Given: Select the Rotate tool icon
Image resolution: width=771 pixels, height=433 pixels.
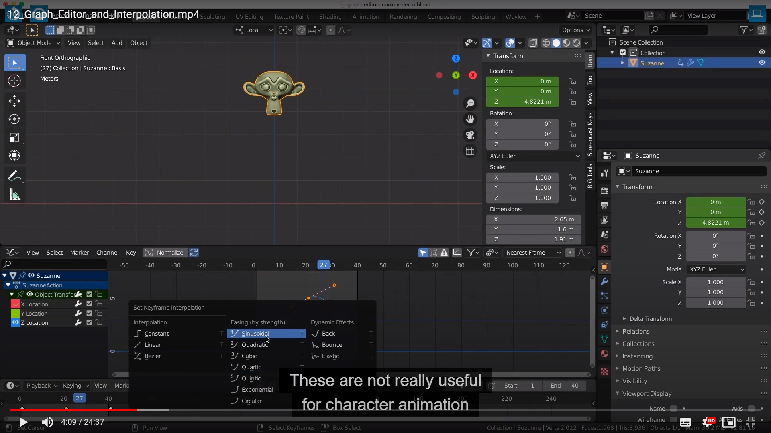Looking at the screenshot, I should 14,119.
